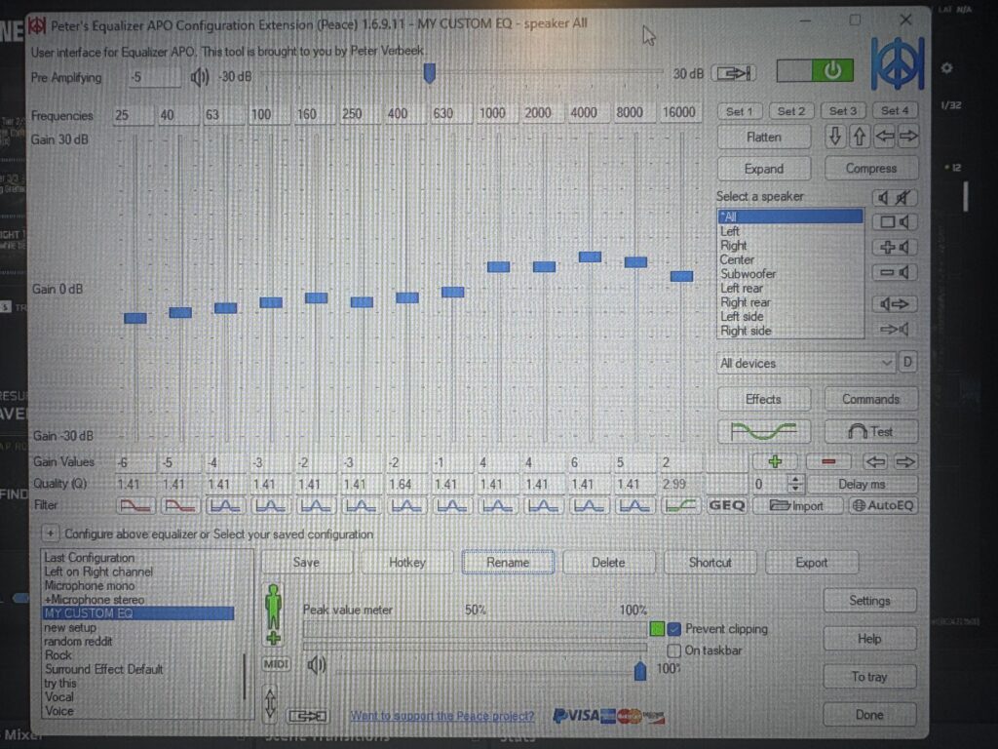Viewport: 998px width, 749px height.
Task: Click the square speaker icon
Action: (894, 221)
